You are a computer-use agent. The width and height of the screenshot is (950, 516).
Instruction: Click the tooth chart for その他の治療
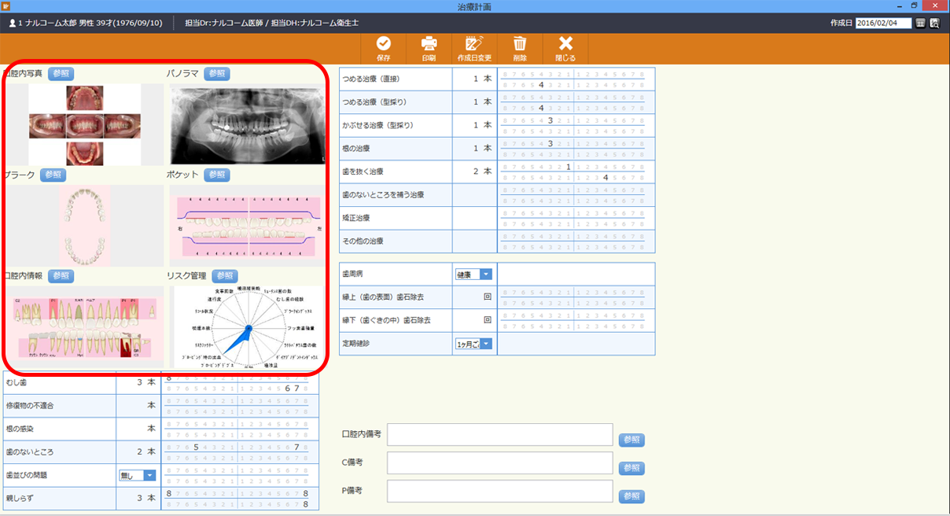pyautogui.click(x=576, y=241)
